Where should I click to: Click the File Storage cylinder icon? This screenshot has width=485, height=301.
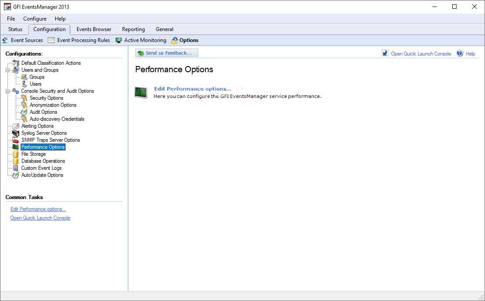[15, 154]
